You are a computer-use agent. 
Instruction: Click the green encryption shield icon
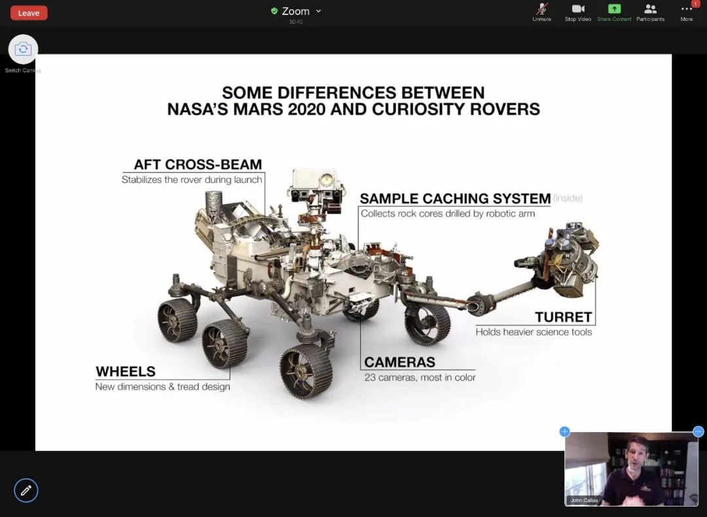coord(274,11)
